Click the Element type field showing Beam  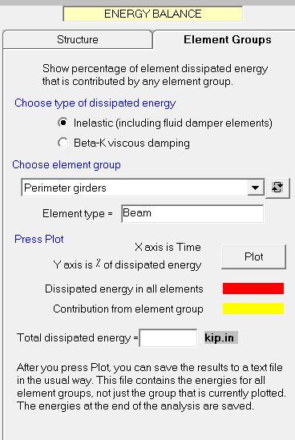(x=192, y=213)
